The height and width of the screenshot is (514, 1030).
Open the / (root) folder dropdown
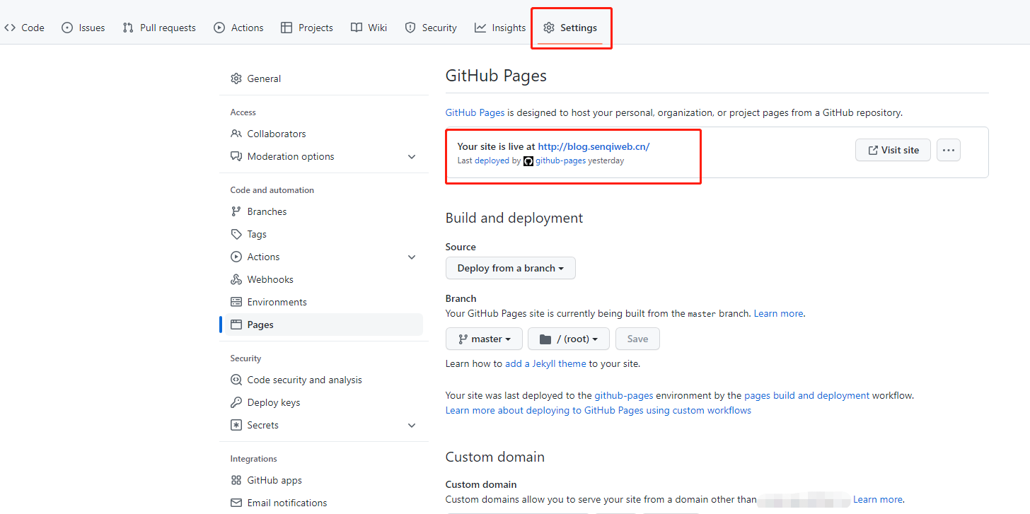(569, 339)
